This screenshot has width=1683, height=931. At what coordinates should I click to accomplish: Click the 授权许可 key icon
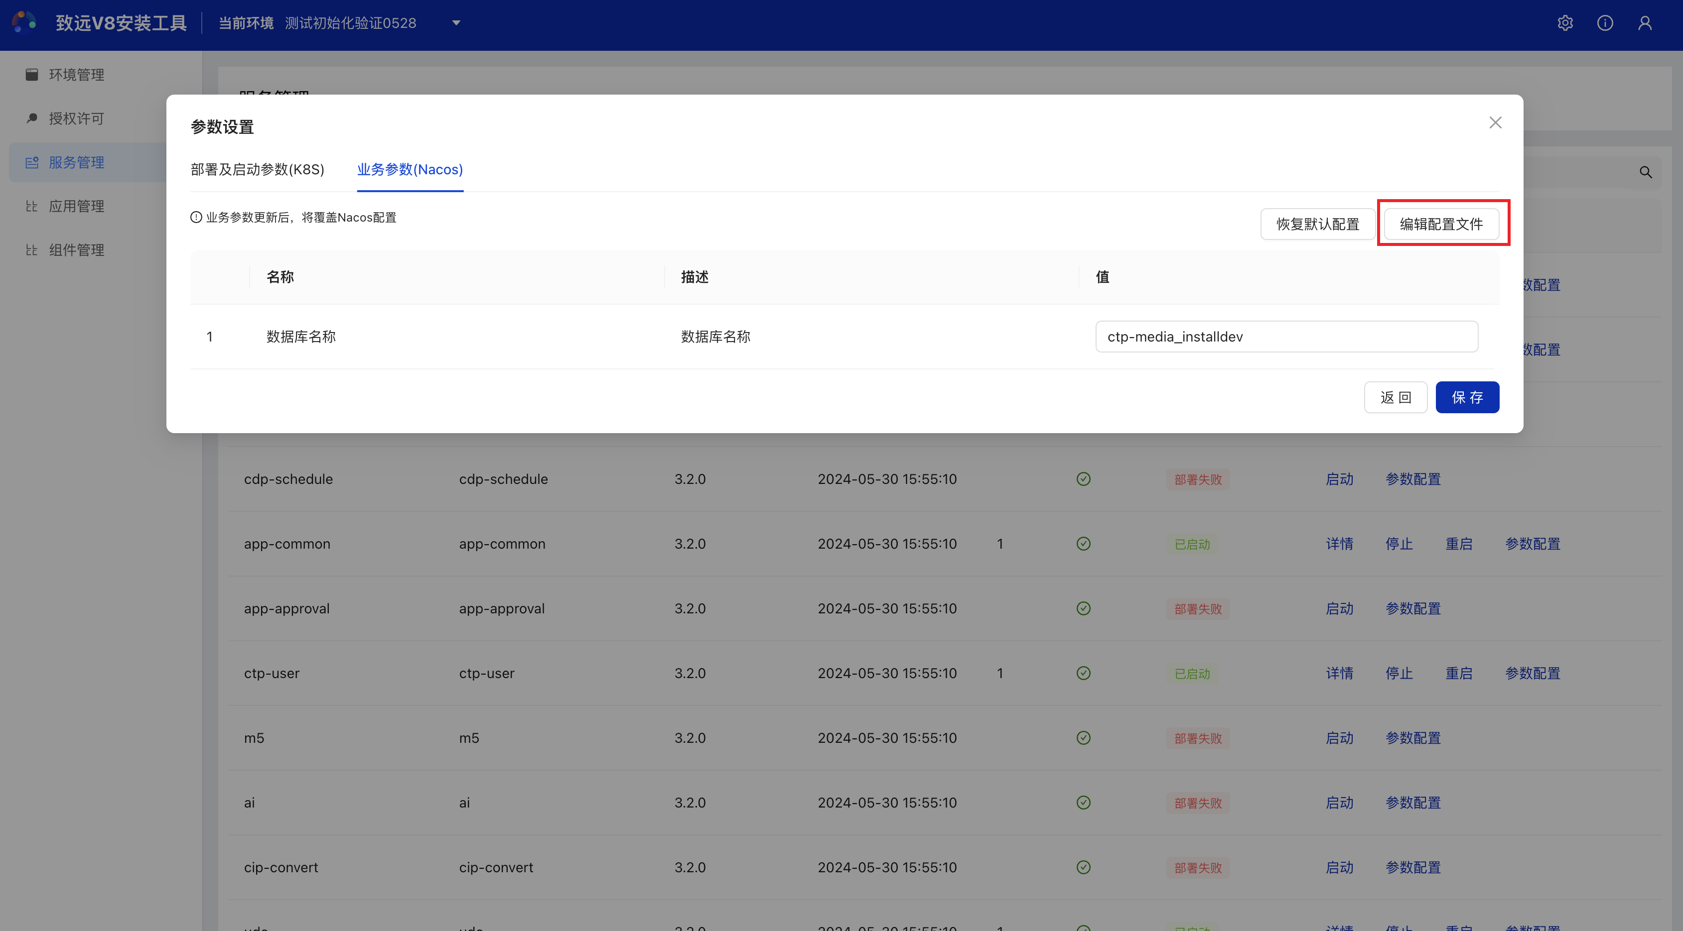[31, 118]
